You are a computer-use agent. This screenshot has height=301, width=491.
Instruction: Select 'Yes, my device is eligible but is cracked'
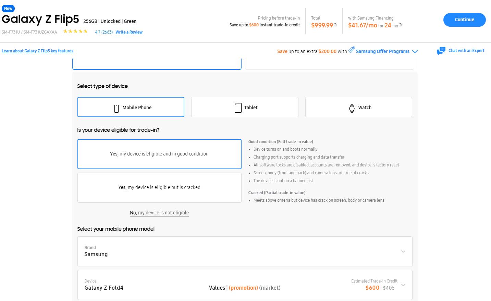pyautogui.click(x=159, y=188)
